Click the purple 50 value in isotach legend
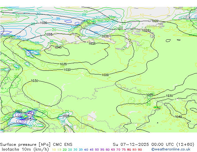The width and height of the screenshot is (197, 152). tap(97, 150)
